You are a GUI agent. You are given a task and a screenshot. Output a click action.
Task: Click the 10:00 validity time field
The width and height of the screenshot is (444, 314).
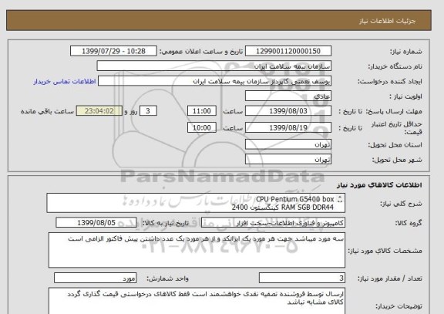[x=202, y=127]
